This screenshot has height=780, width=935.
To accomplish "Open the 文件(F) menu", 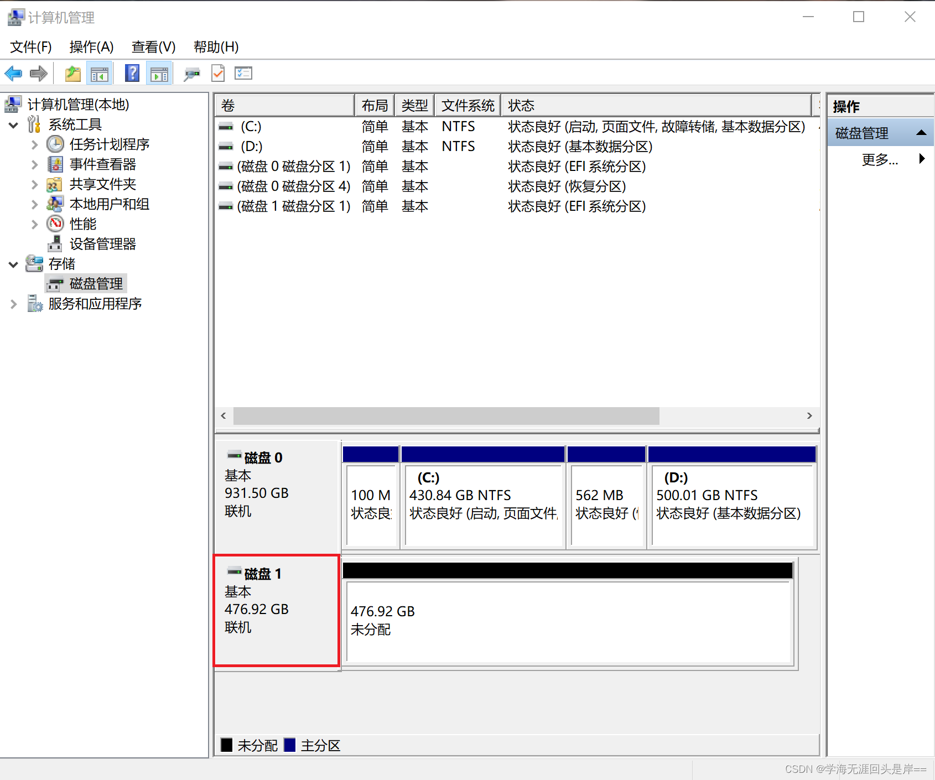I will [x=31, y=47].
